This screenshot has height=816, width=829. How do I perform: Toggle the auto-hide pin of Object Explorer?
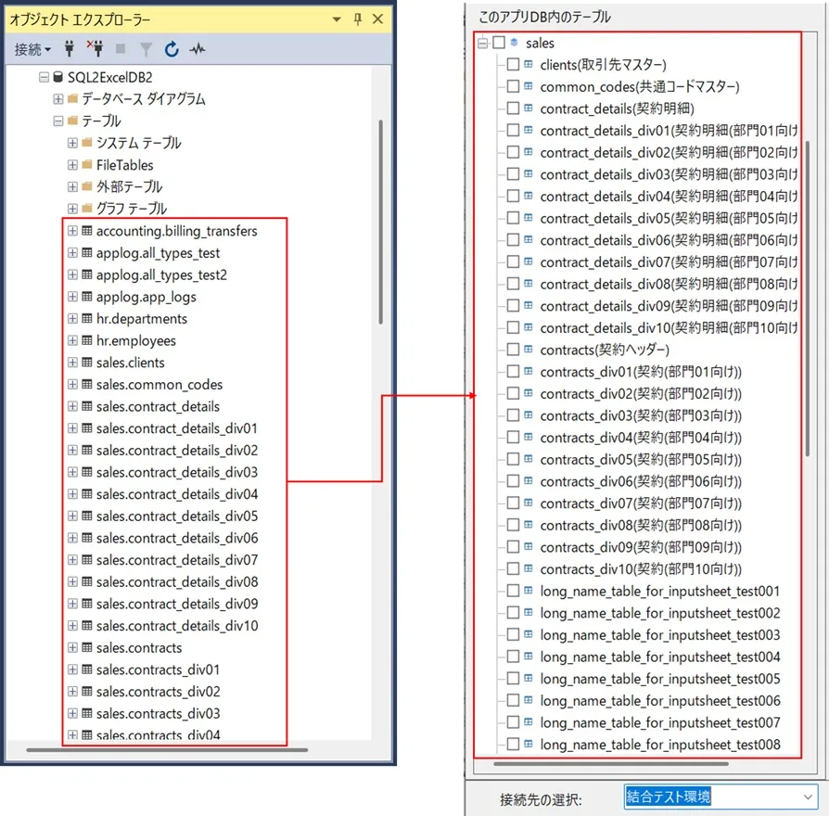coord(358,19)
